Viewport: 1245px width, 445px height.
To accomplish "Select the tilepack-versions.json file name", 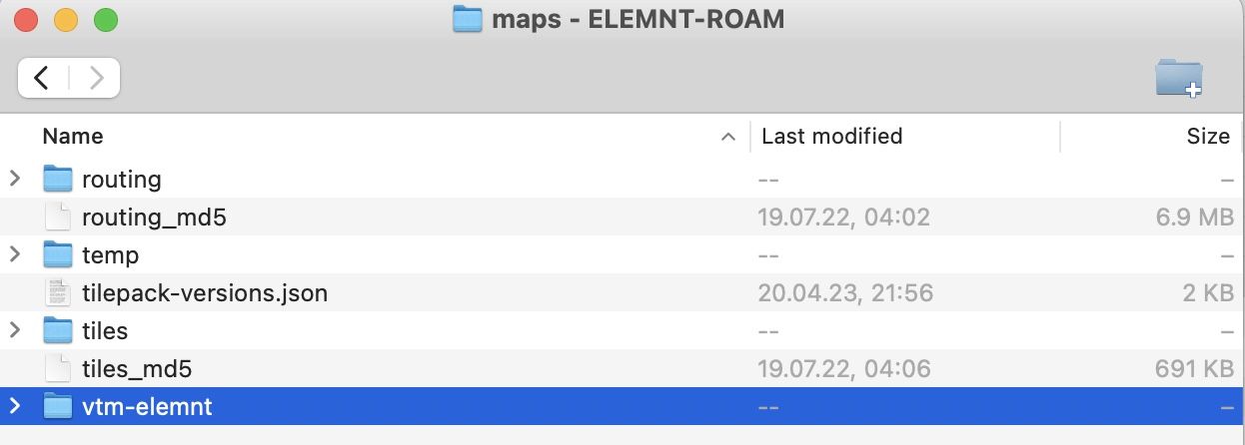I will click(205, 293).
